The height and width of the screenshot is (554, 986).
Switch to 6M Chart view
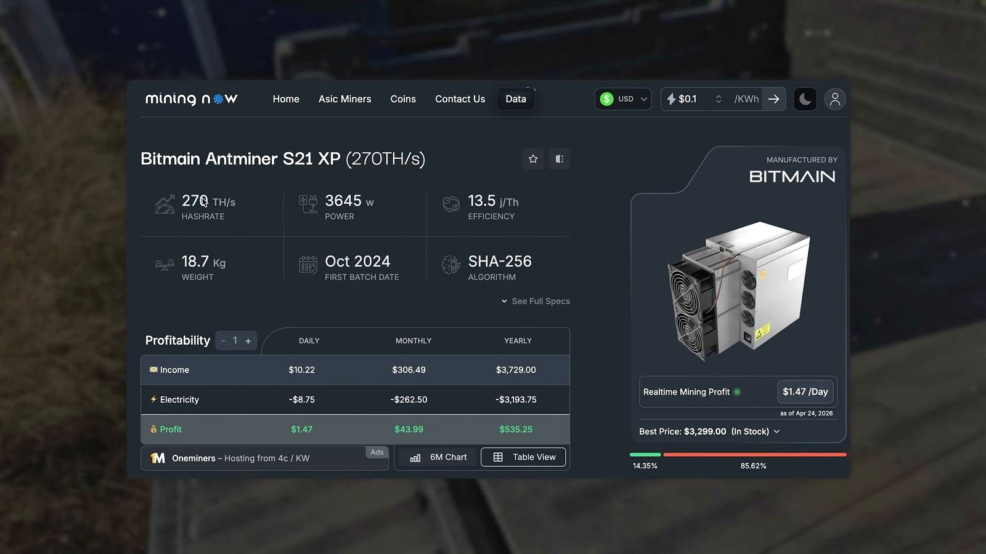pyautogui.click(x=439, y=457)
